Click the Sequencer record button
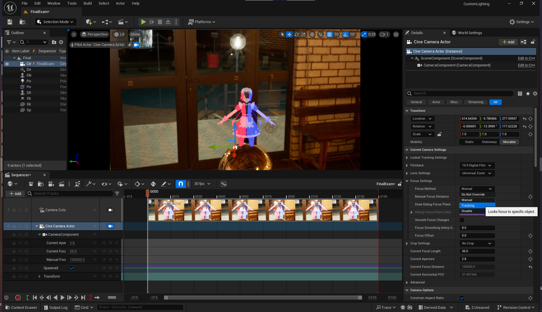542x312 pixels. point(18,298)
